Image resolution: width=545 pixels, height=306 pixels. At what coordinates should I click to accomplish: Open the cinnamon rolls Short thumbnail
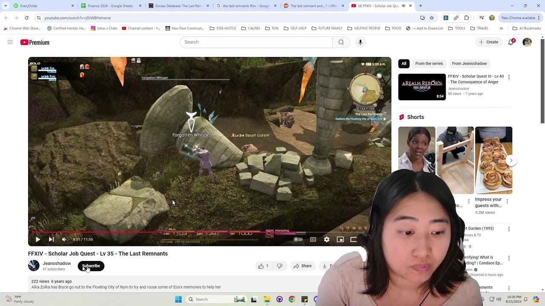coord(493,160)
